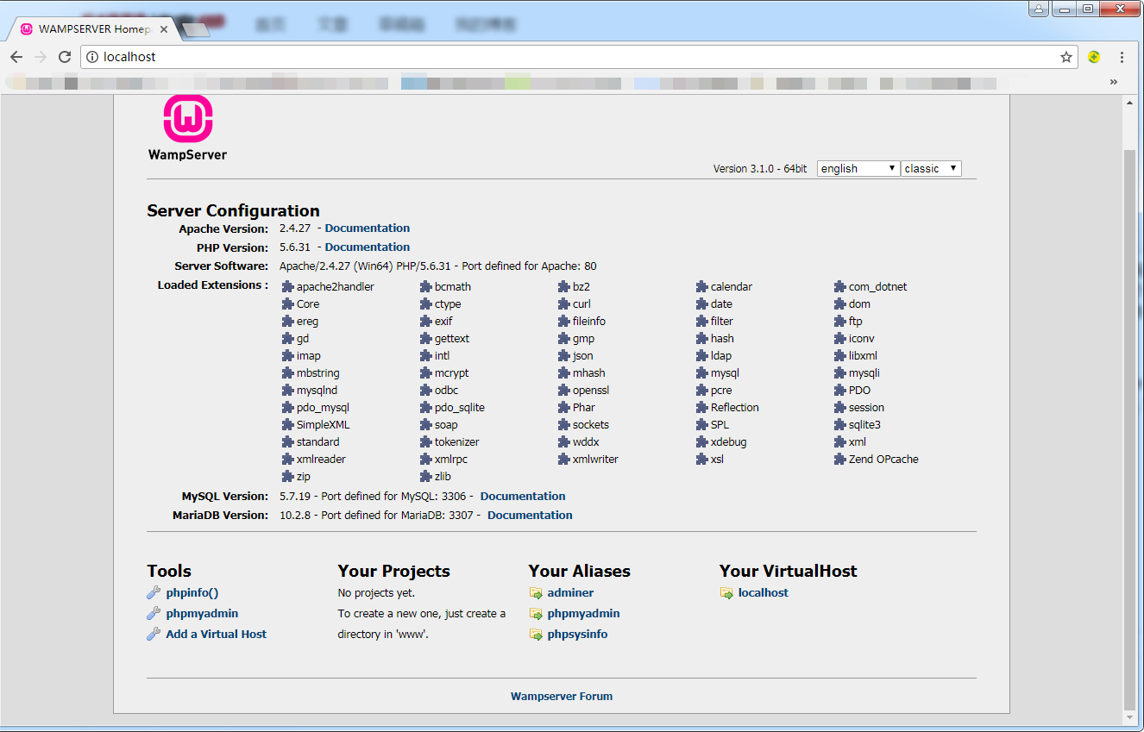
Task: Click the mbstring extension text
Action: pos(318,372)
